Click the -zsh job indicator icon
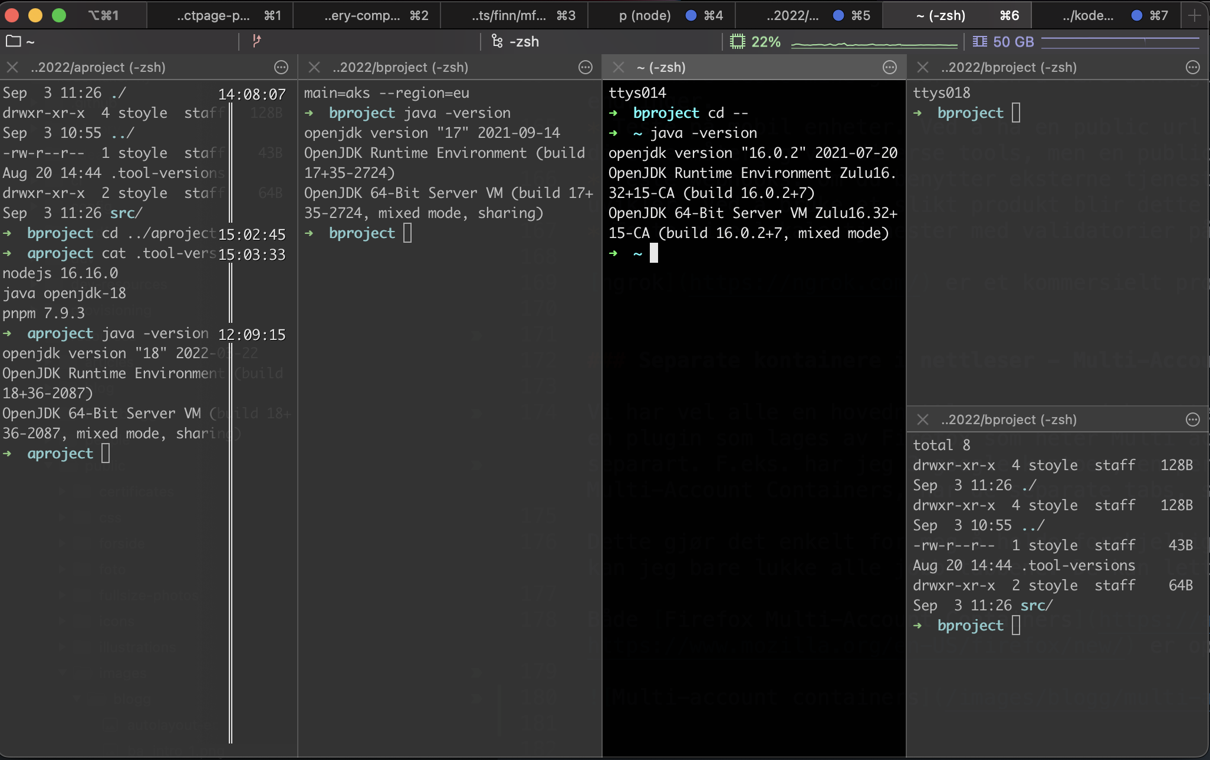Image resolution: width=1210 pixels, height=760 pixels. [x=496, y=41]
